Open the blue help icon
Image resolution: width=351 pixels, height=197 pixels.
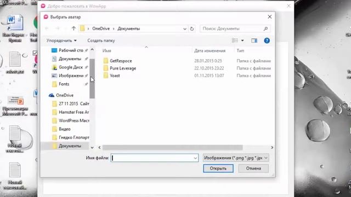tap(267, 40)
